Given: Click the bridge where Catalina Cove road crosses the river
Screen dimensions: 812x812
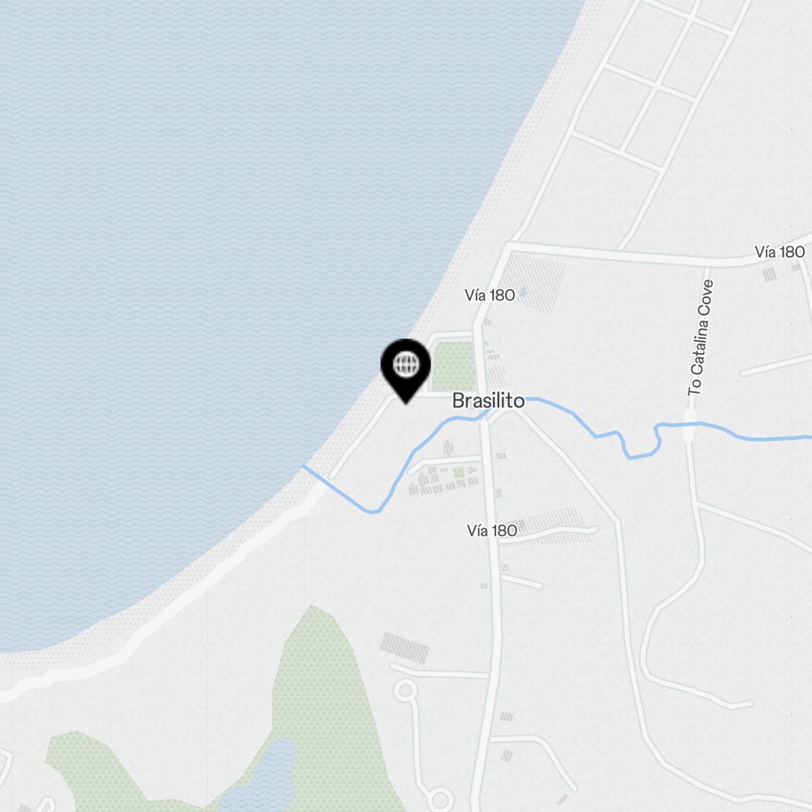Looking at the screenshot, I should 689,425.
